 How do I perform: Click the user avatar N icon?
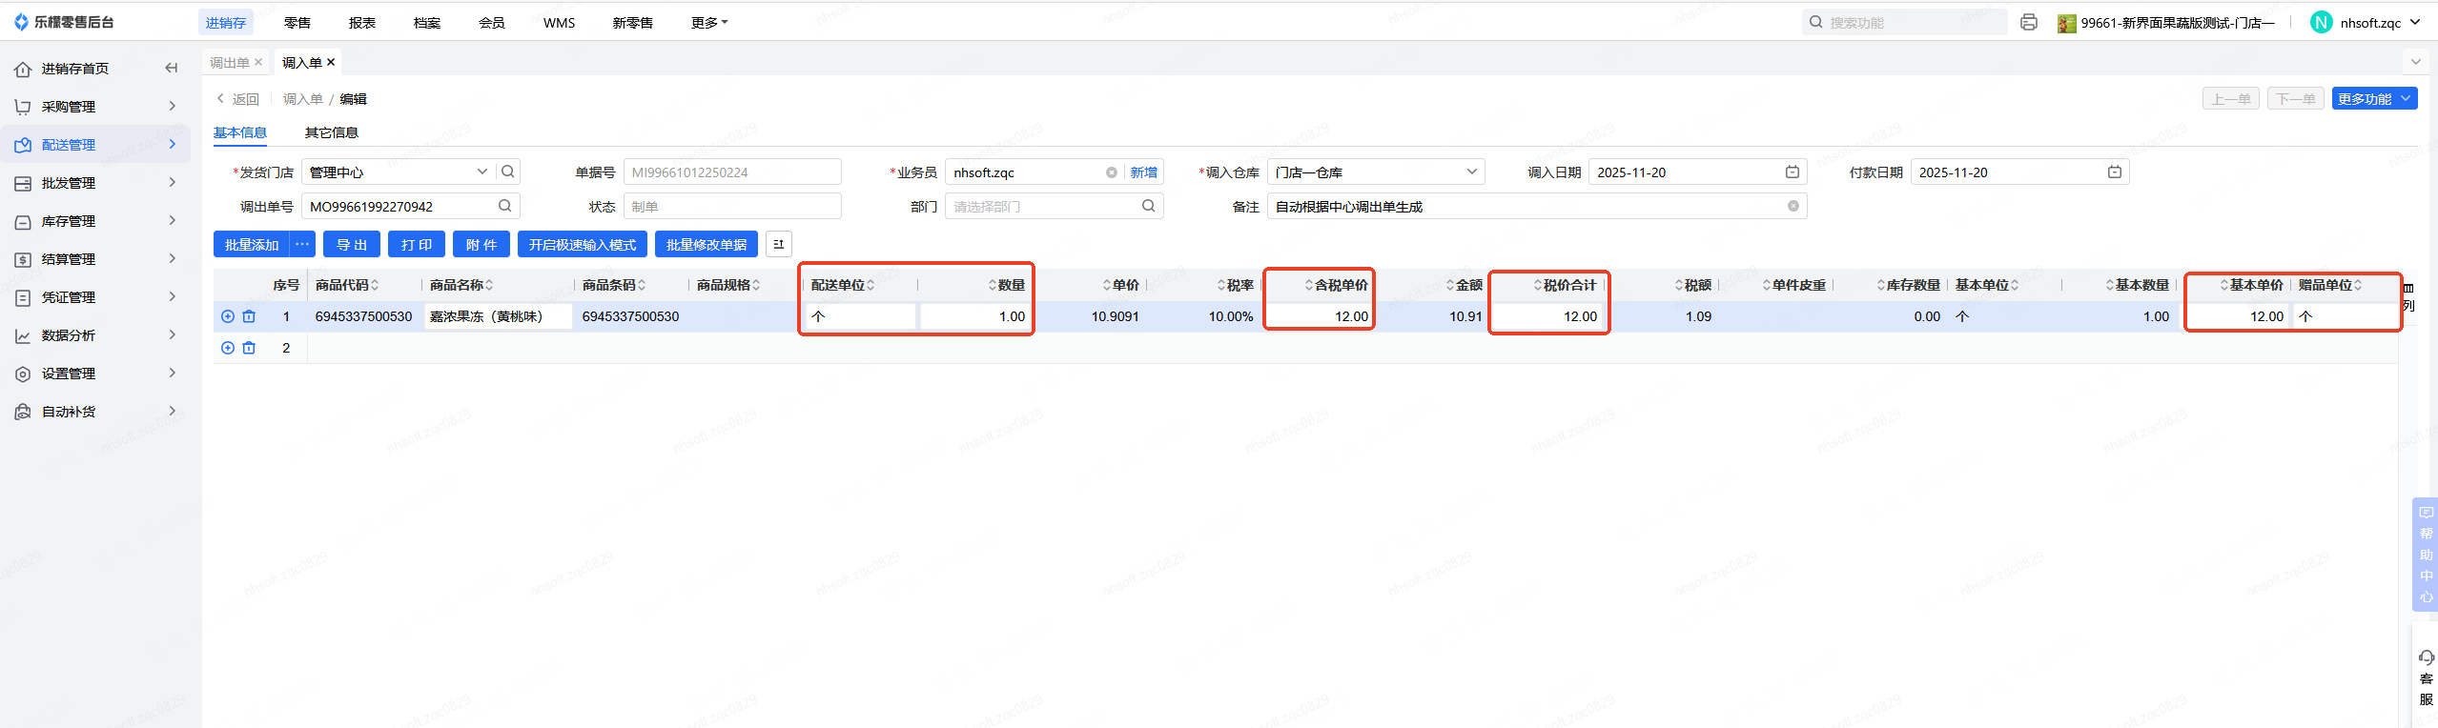click(2322, 22)
